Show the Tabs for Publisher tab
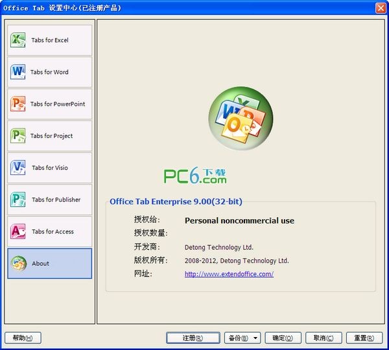Image resolution: width=389 pixels, height=350 pixels. pos(50,200)
